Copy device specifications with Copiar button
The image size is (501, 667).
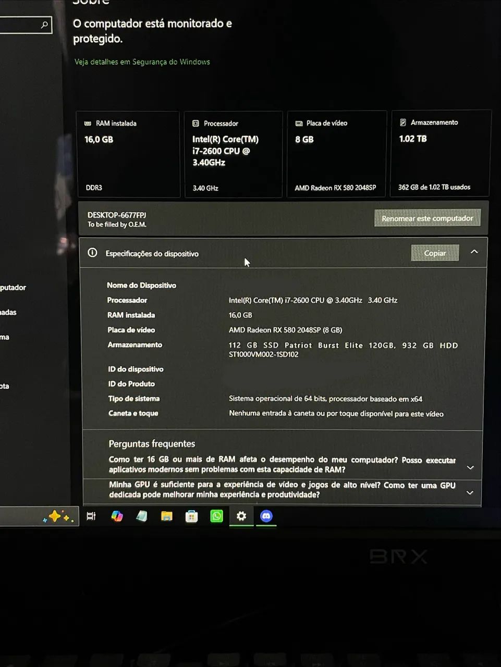click(x=435, y=253)
